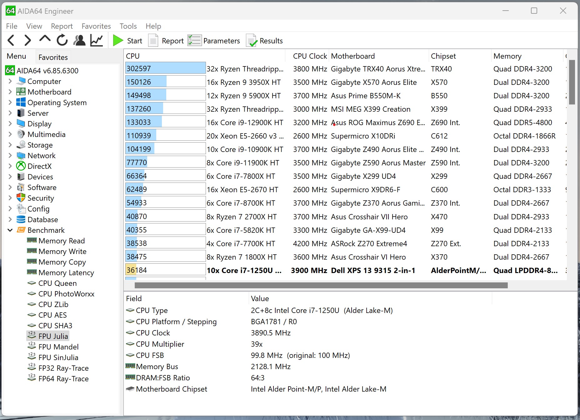Select the Display monitor icon
Image resolution: width=580 pixels, height=420 pixels.
pos(21,124)
